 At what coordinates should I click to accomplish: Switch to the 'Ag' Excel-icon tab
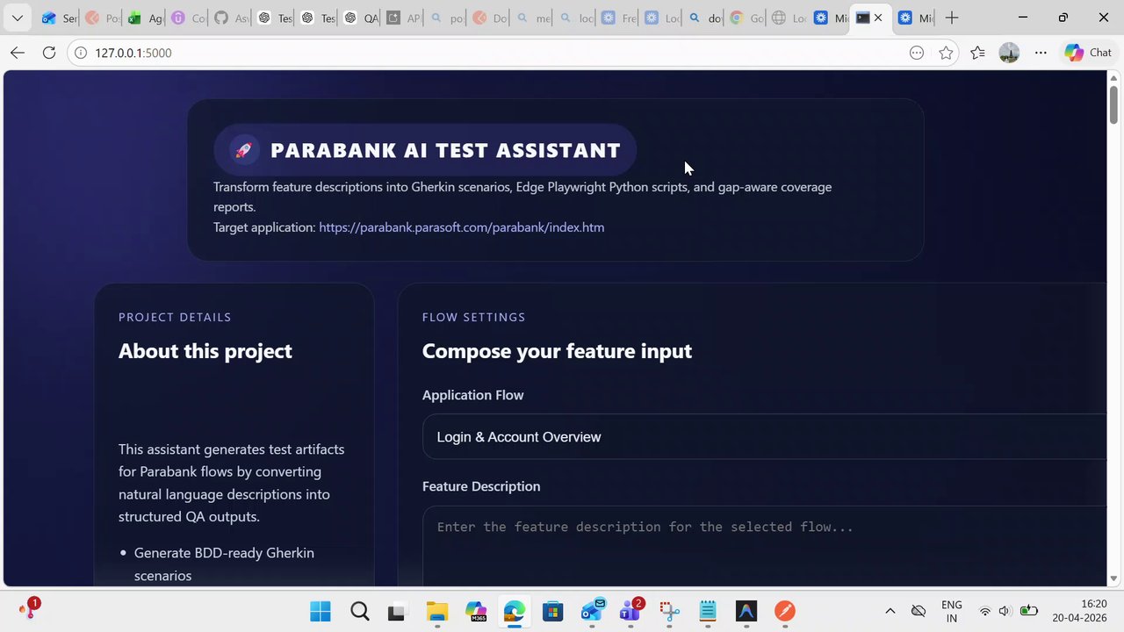[x=145, y=18]
